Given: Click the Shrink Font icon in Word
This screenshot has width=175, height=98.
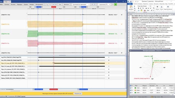Looking at the screenshot, I should click(x=154, y=10).
